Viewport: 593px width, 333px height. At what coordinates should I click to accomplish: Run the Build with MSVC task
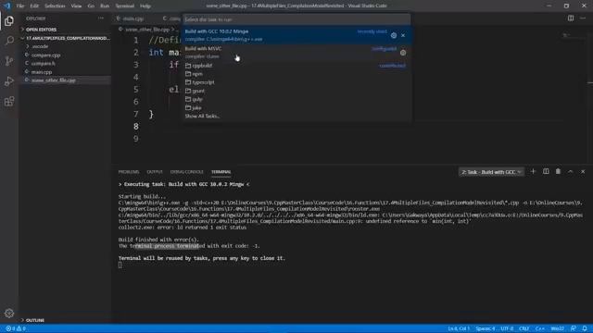point(296,53)
